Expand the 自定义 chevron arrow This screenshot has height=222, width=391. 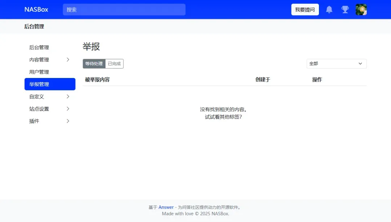click(68, 96)
